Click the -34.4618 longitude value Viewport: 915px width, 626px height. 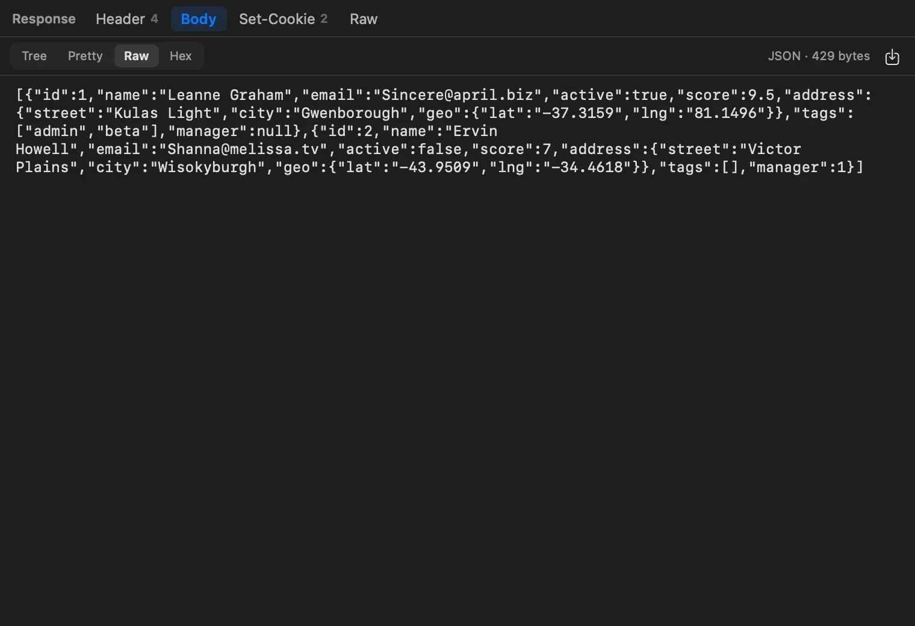588,167
